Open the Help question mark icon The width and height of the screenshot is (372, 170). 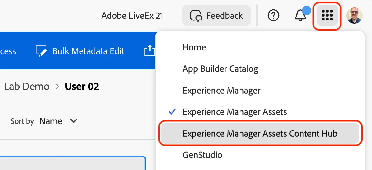(273, 15)
